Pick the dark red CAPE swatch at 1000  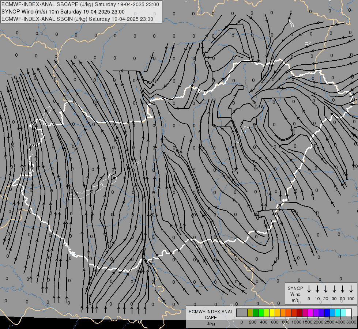pos(299,313)
